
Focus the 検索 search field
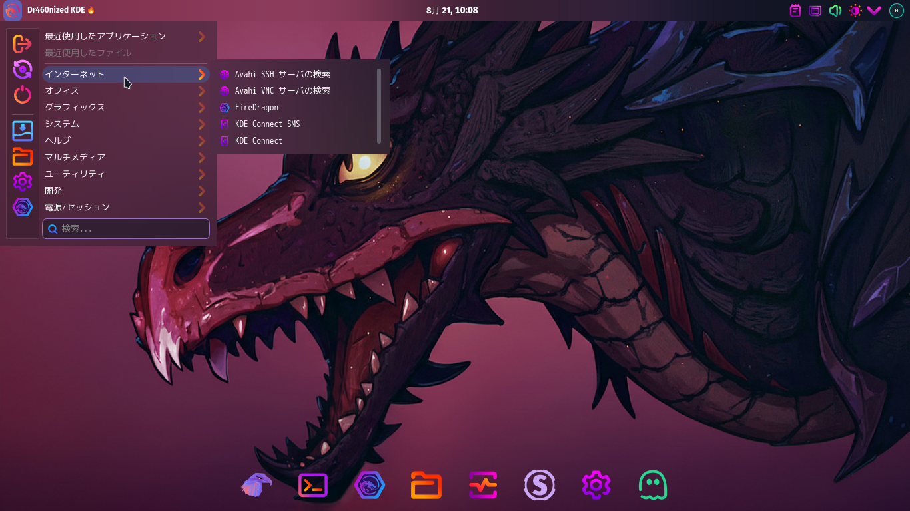pos(126,228)
